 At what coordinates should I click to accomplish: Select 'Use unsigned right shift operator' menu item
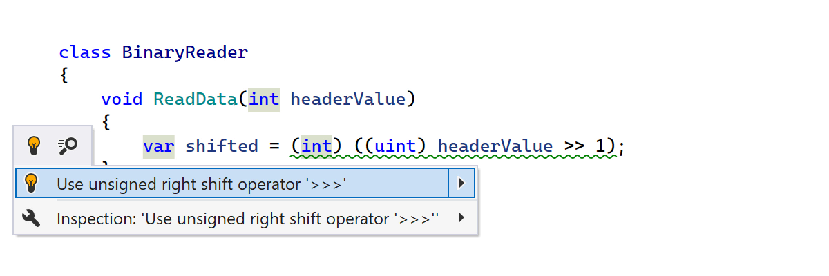pyautogui.click(x=201, y=184)
